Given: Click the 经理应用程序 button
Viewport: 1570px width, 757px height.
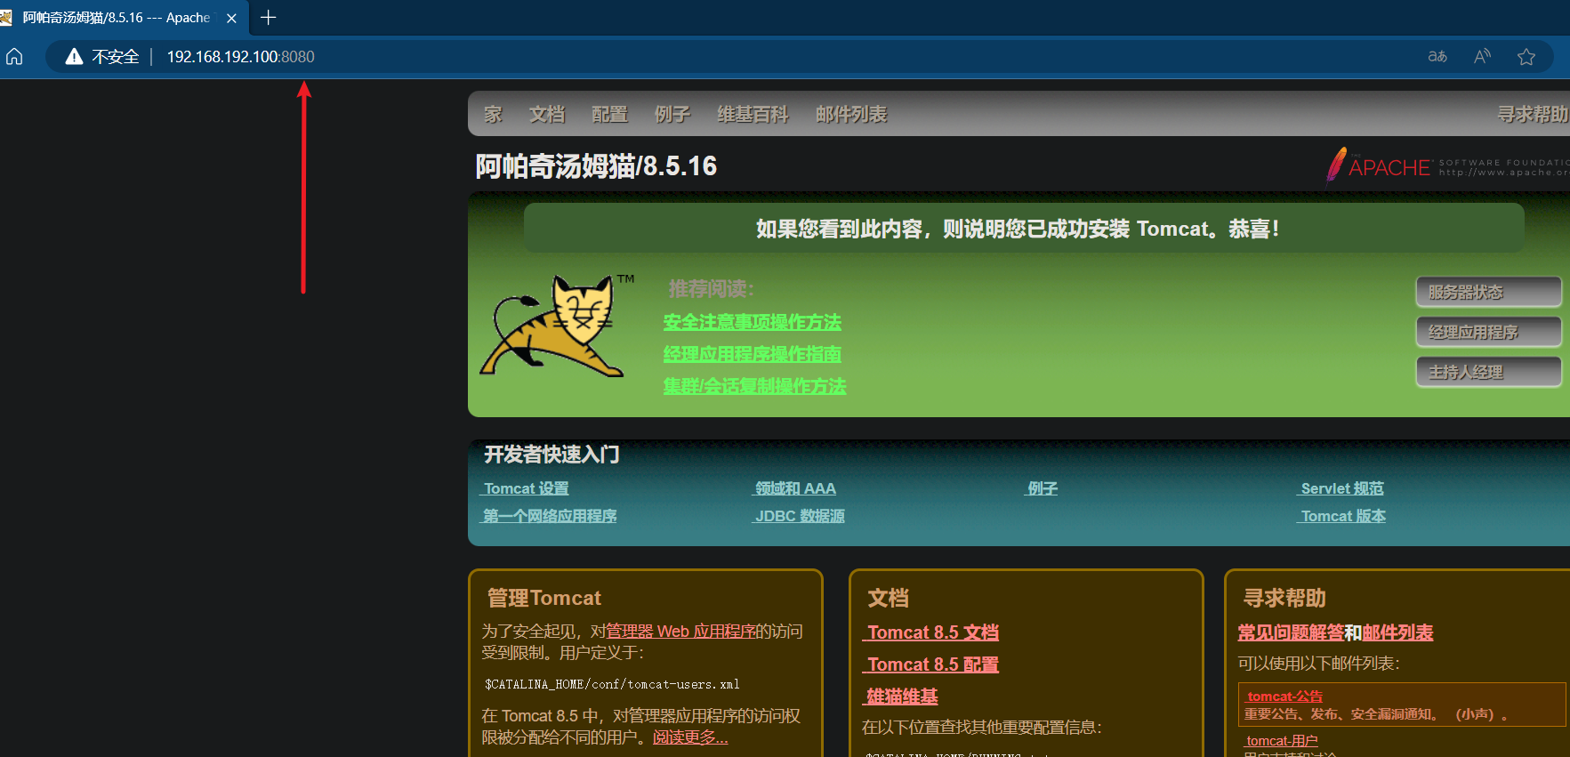Looking at the screenshot, I should tap(1488, 332).
